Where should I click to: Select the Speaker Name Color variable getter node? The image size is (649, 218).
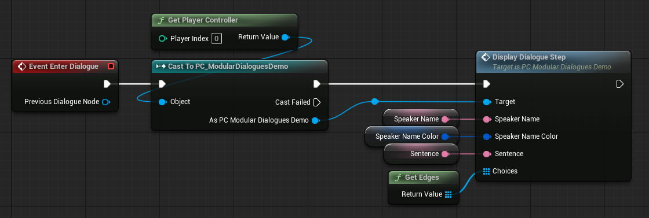point(411,136)
